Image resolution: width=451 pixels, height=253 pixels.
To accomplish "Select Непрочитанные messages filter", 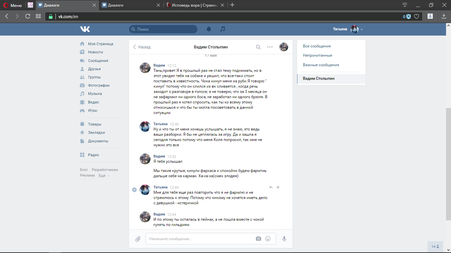I will [318, 55].
